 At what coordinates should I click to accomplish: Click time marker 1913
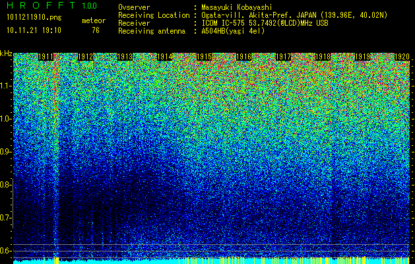pyautogui.click(x=125, y=57)
